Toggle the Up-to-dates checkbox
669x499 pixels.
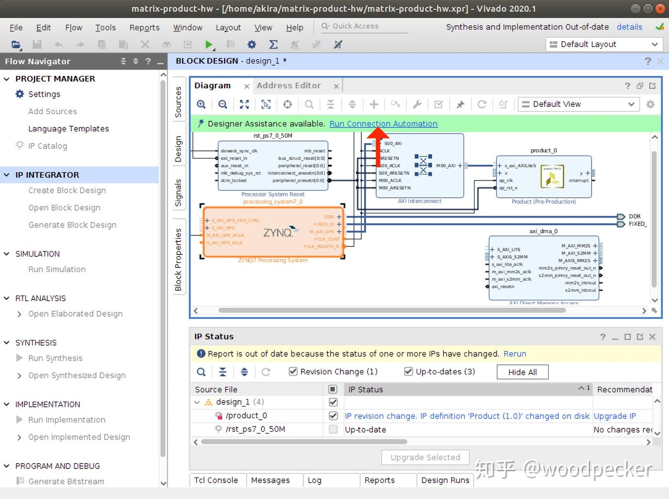(x=409, y=372)
